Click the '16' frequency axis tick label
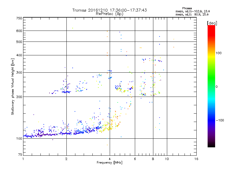This screenshot has height=173, width=231. pos(196,159)
